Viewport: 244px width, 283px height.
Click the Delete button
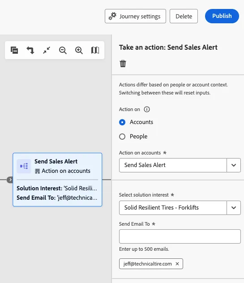(x=184, y=16)
